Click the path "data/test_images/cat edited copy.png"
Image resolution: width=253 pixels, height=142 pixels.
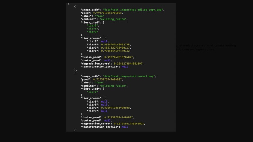pyautogui.click(x=133, y=10)
